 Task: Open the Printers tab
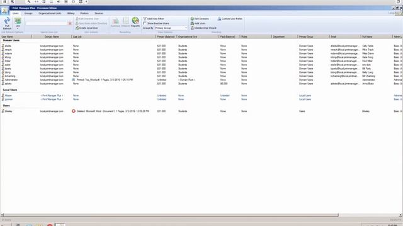click(x=84, y=13)
